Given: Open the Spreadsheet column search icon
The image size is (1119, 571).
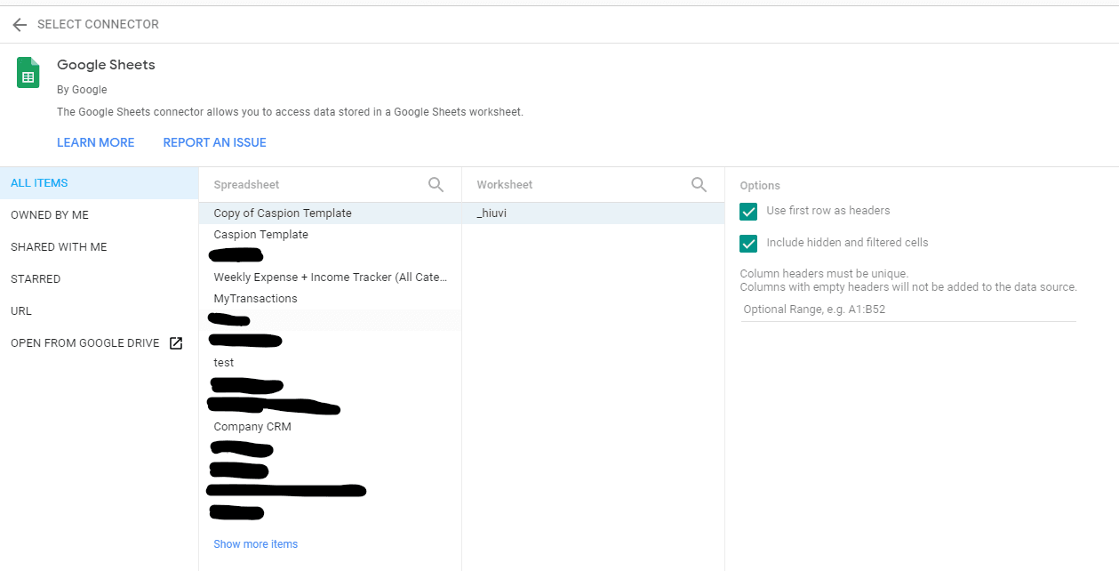Looking at the screenshot, I should pos(436,184).
